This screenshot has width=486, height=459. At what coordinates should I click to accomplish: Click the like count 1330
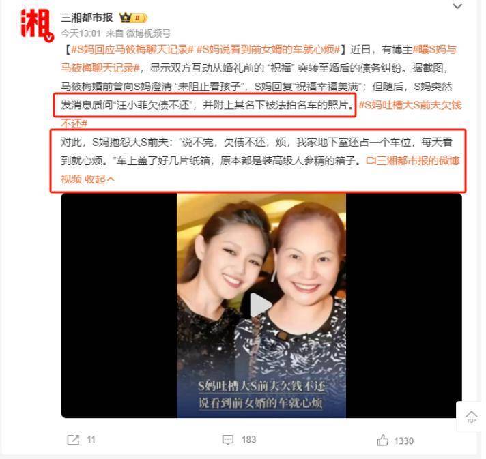(404, 441)
